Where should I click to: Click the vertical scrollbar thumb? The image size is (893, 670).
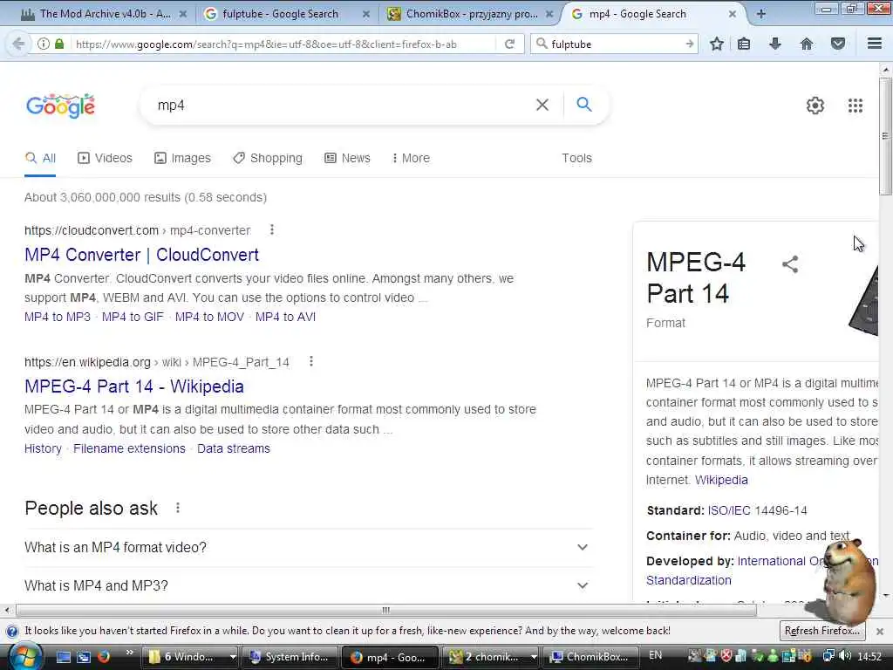(x=885, y=135)
